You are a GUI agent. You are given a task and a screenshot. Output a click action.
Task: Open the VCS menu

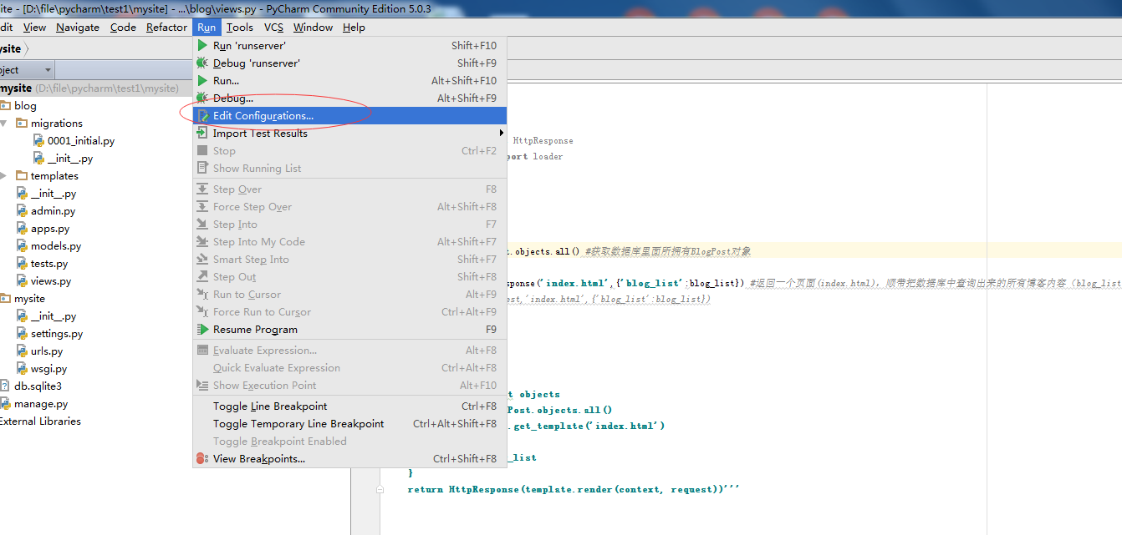(x=273, y=28)
